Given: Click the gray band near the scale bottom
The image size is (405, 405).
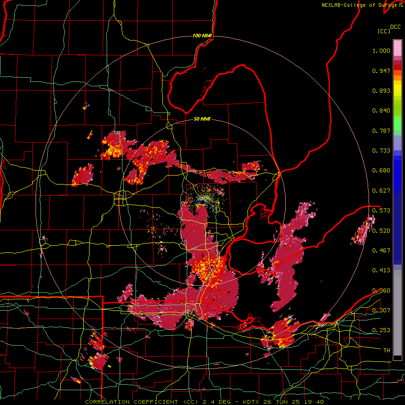Looking at the screenshot, I should click(397, 313).
